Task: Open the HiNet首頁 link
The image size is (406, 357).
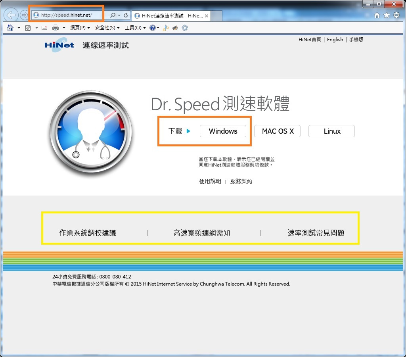Action: pyautogui.click(x=309, y=40)
